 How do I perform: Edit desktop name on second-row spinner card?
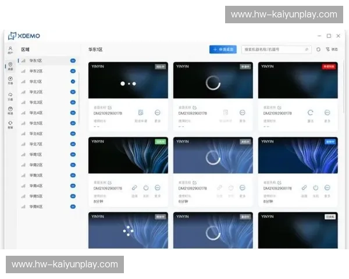click(x=194, y=183)
